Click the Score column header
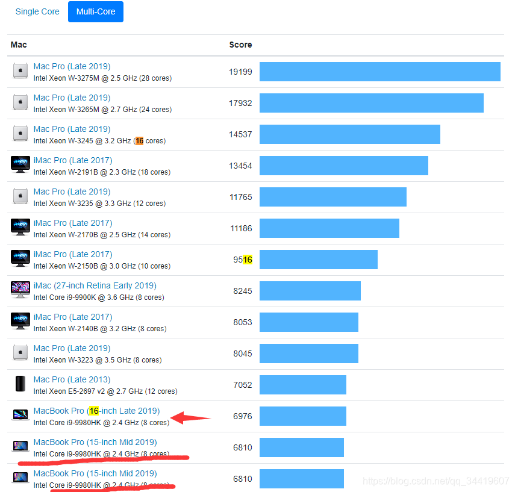This screenshot has width=515, height=492. (x=240, y=45)
